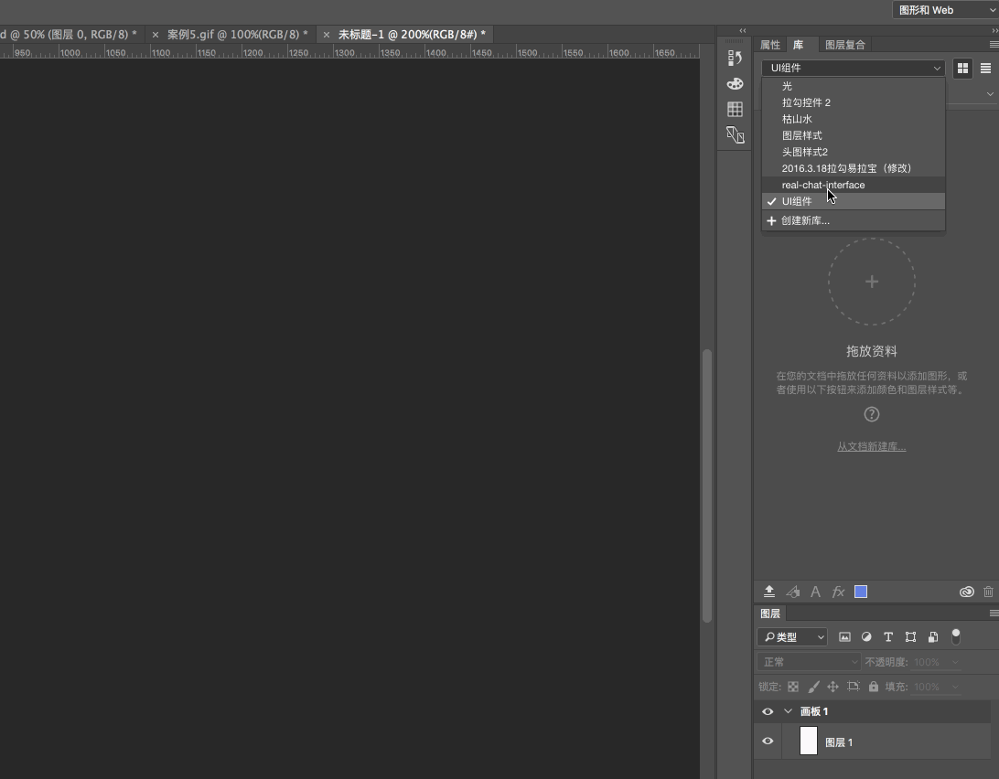The image size is (999, 779).
Task: Collapse the right panels with double arrows
Action: tap(994, 30)
